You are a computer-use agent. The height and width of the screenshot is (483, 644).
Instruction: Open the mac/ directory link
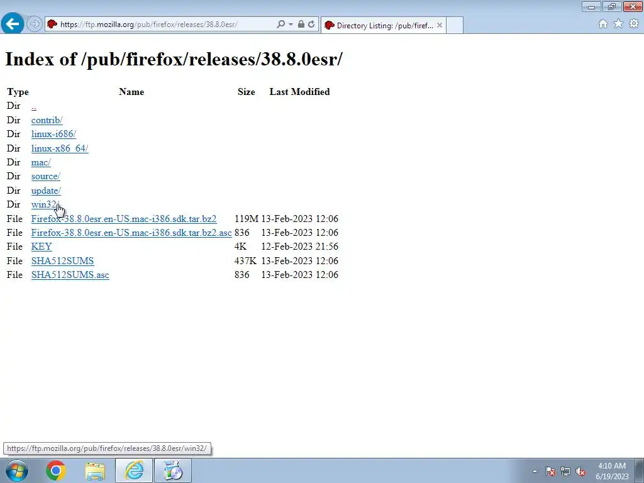pos(41,162)
